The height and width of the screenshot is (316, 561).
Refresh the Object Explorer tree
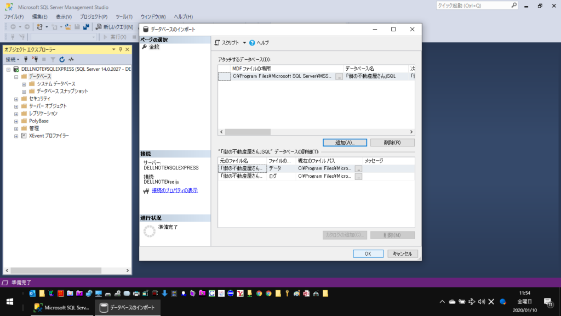point(62,59)
